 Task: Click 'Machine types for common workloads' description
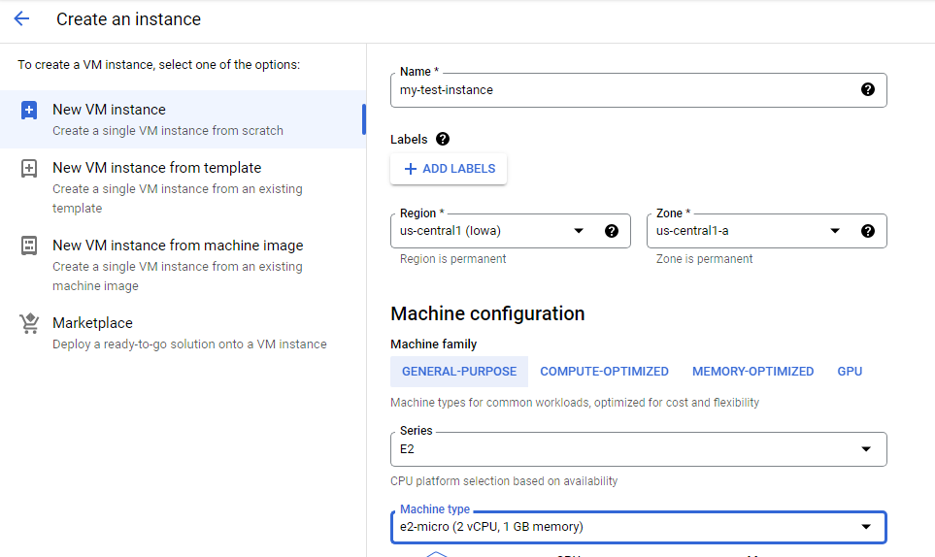pyautogui.click(x=575, y=403)
